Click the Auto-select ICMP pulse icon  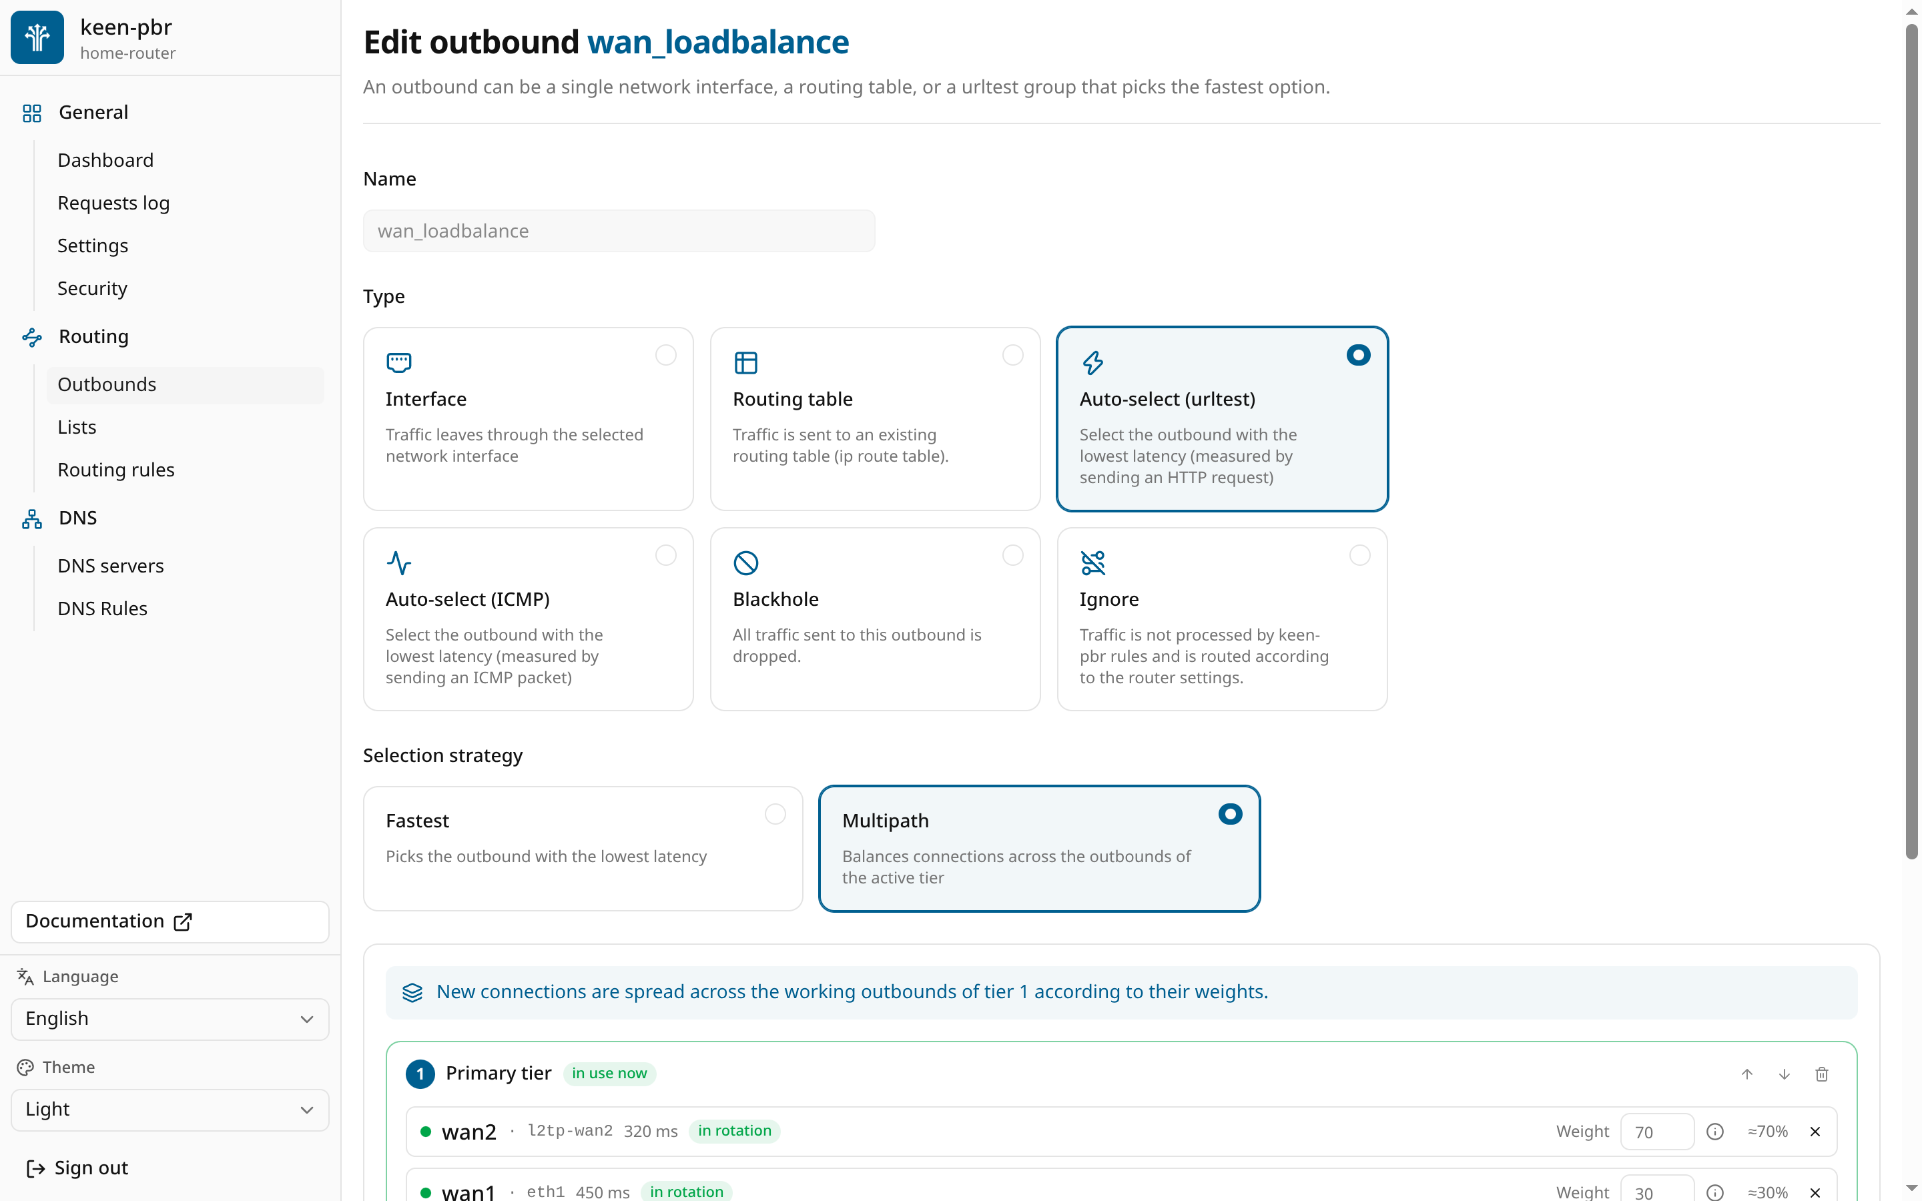398,563
